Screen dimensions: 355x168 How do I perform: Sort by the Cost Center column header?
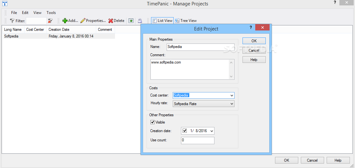tap(35, 30)
